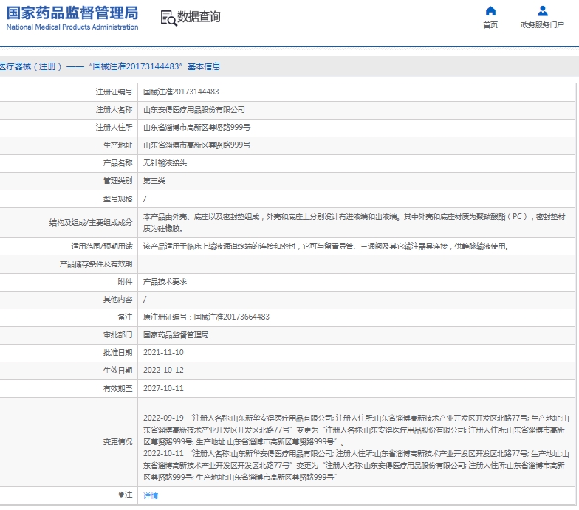Viewport: 579px width, 510px height.
Task: Select effective date 2022-10-12
Action: [163, 371]
